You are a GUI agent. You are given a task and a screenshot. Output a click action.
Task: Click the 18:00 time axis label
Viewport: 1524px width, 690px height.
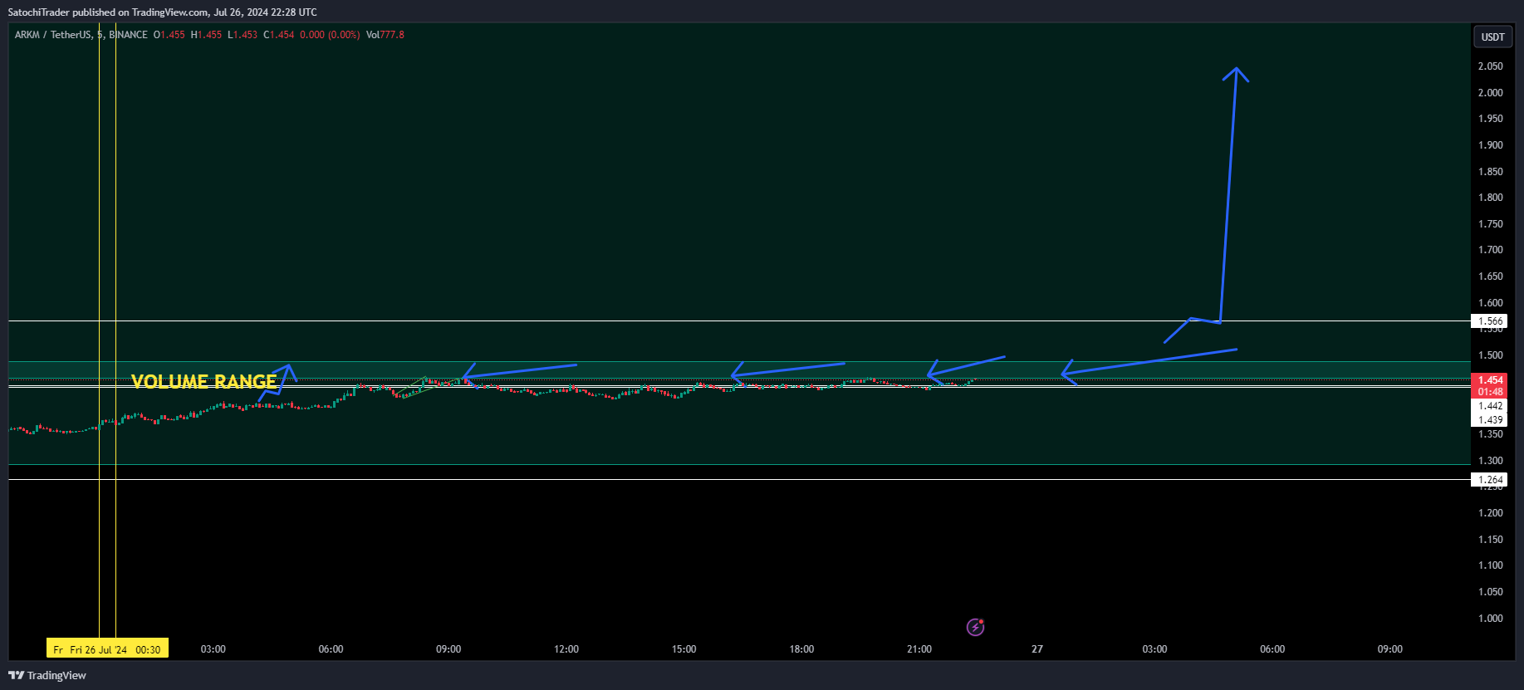pos(801,649)
